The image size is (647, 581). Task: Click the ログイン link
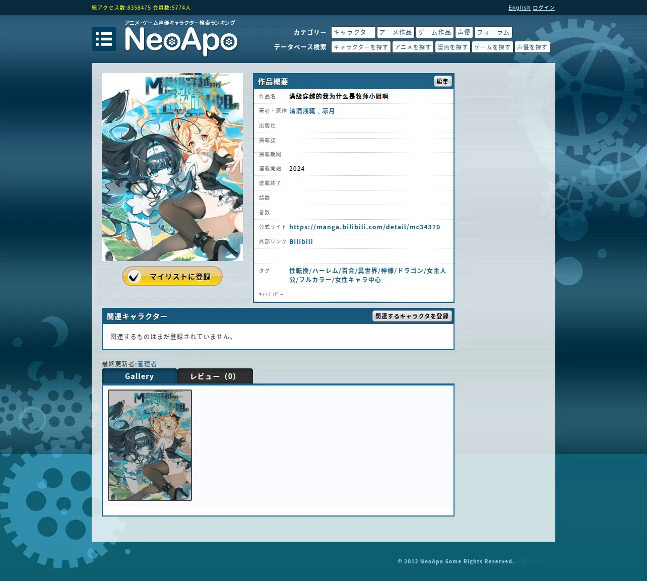pos(544,8)
